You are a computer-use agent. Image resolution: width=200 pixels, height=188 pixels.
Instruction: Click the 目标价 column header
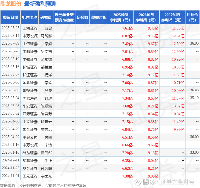point(192,17)
